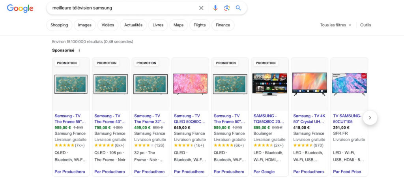
Task: Switch to the Finance tab
Action: point(223,25)
